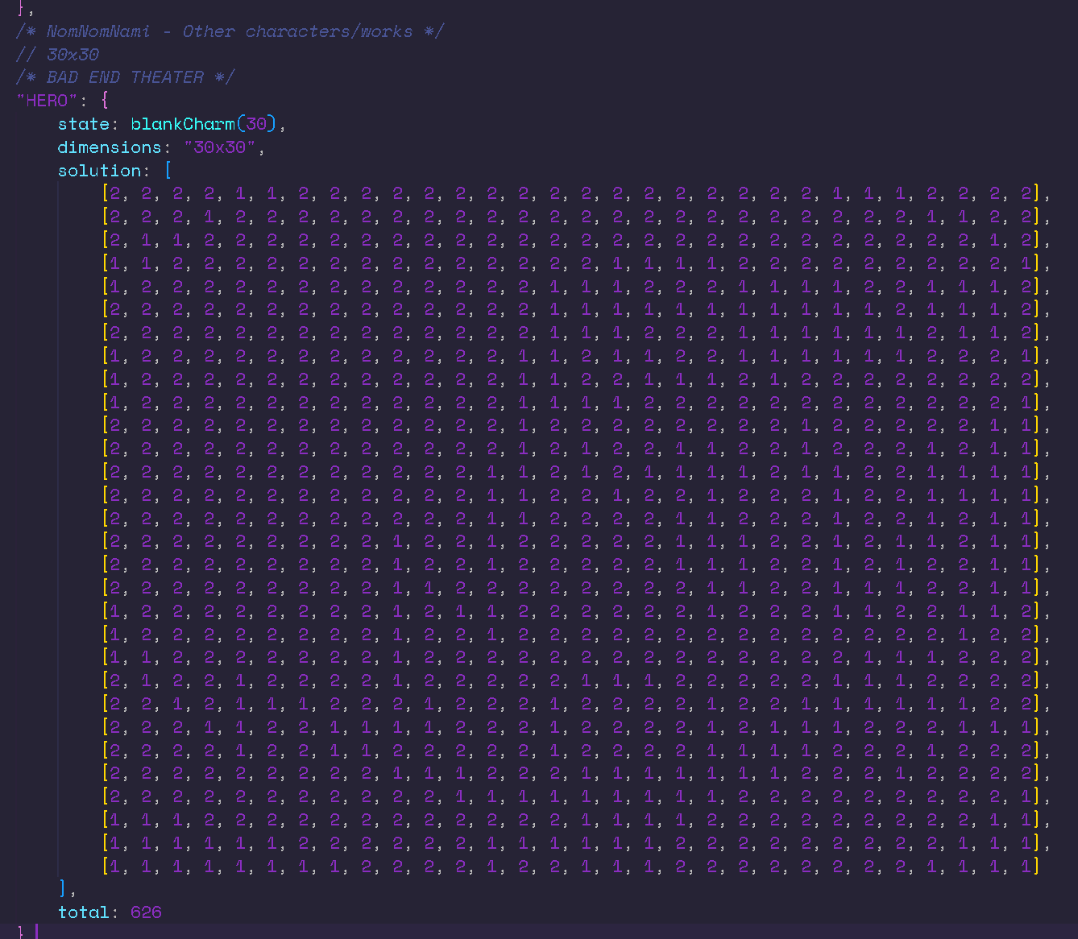Click the opening bracket after solution:
1078x939 pixels.
coord(168,171)
